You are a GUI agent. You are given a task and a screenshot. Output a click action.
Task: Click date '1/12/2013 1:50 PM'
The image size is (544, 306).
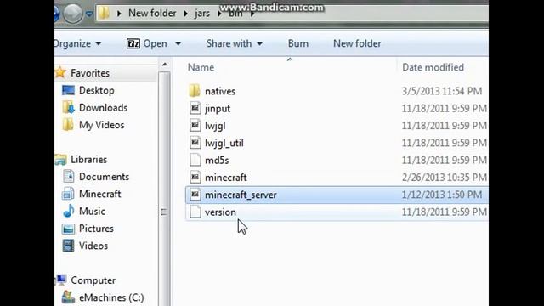442,195
